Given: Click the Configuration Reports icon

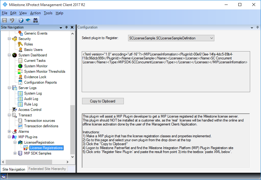Looking at the screenshot, I should click(x=20, y=82).
